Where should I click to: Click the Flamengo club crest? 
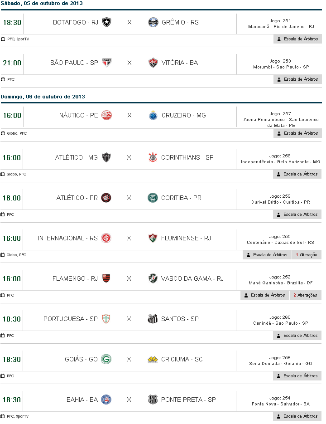tap(106, 278)
